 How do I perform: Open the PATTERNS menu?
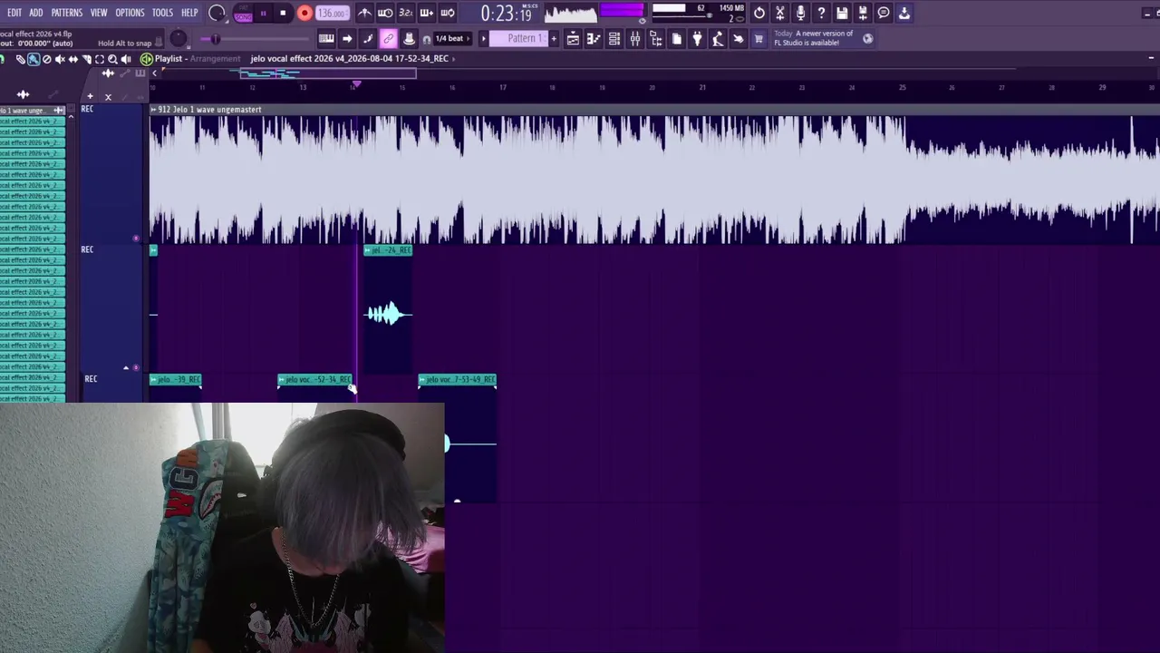(67, 13)
